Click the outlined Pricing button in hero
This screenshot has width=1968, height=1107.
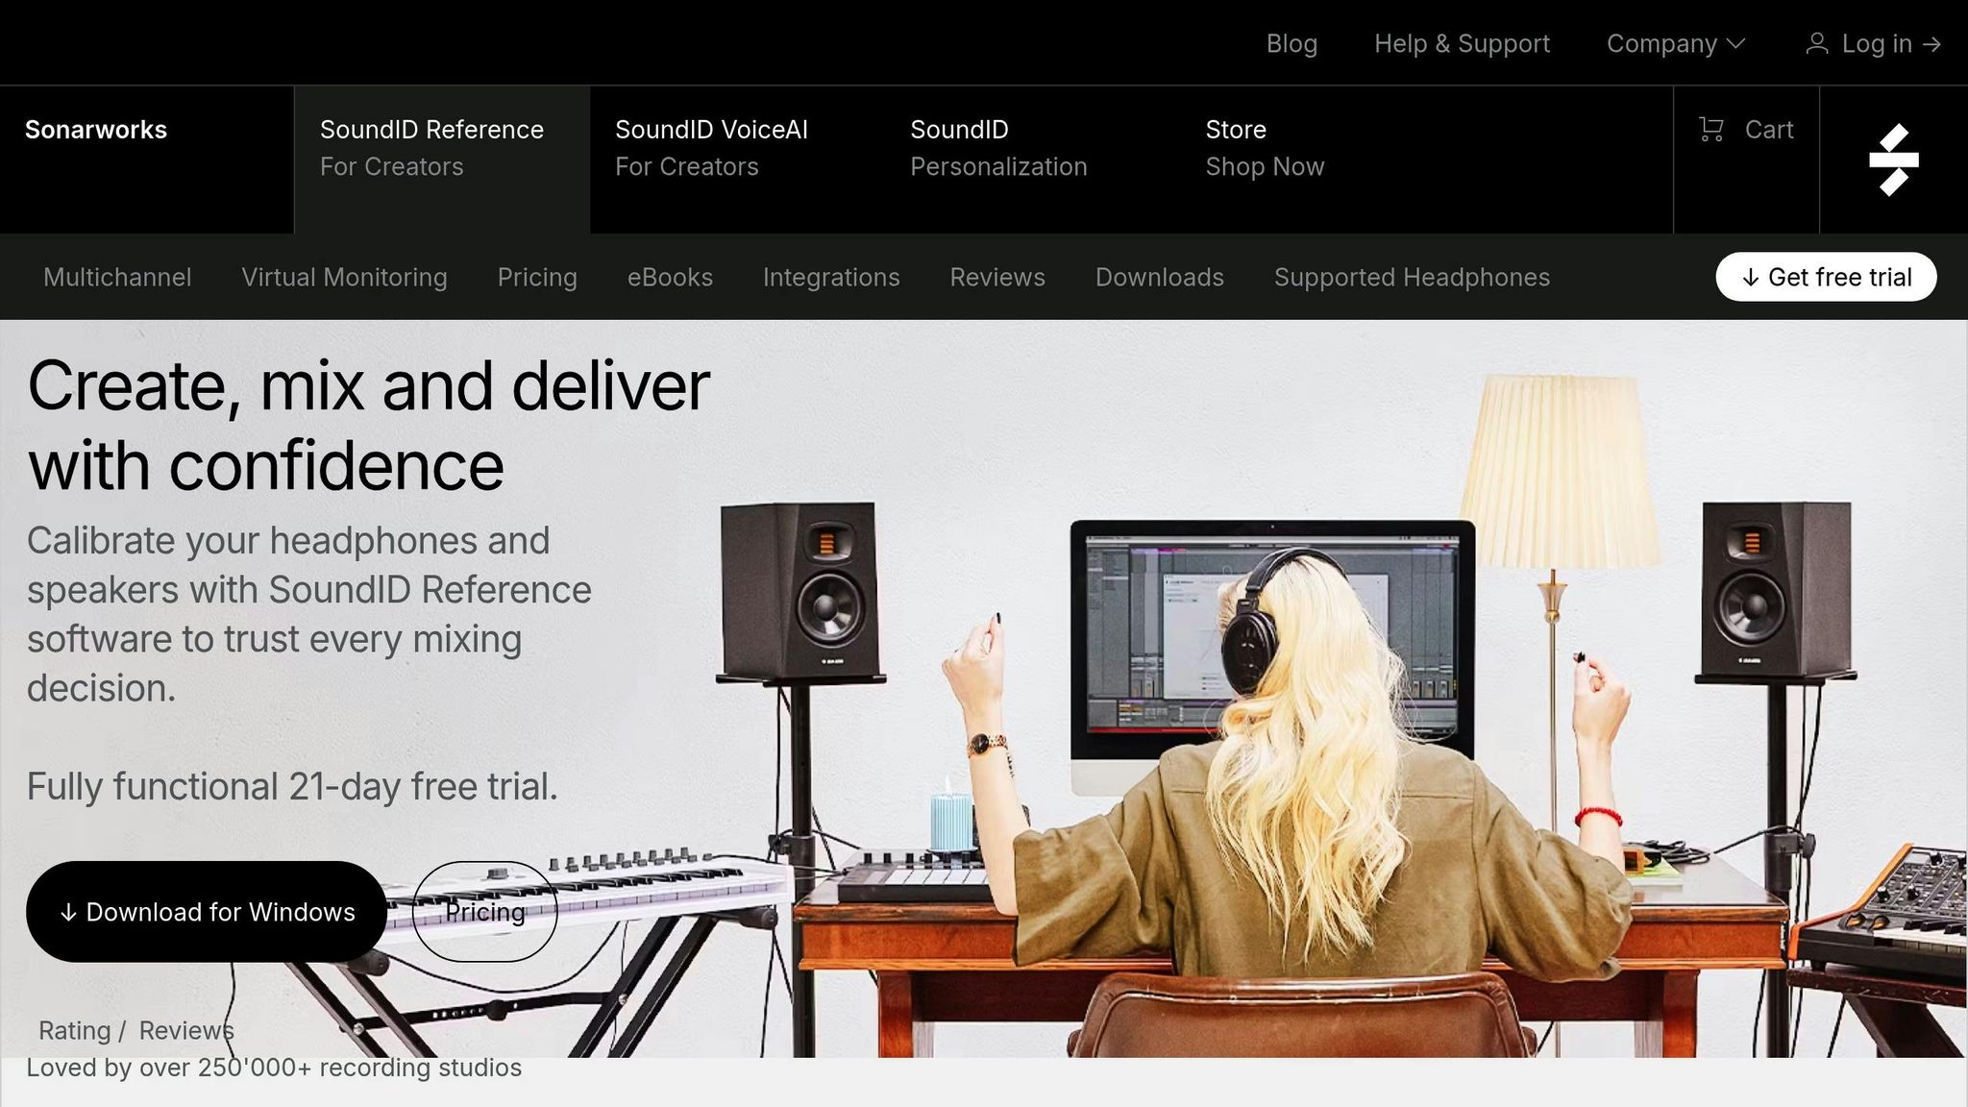pos(485,911)
